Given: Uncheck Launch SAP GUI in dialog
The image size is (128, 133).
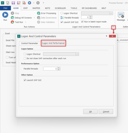Looking at the screenshot, I should [x=25, y=80].
